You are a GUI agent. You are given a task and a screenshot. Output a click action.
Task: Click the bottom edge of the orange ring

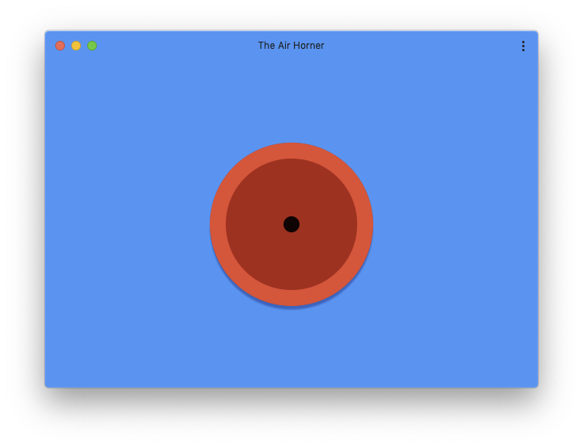(291, 298)
